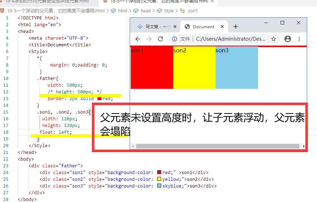
Task: Click the address bar URL text
Action: coord(231,39)
